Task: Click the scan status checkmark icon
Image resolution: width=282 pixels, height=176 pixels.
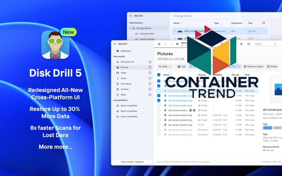Action: pos(177,44)
